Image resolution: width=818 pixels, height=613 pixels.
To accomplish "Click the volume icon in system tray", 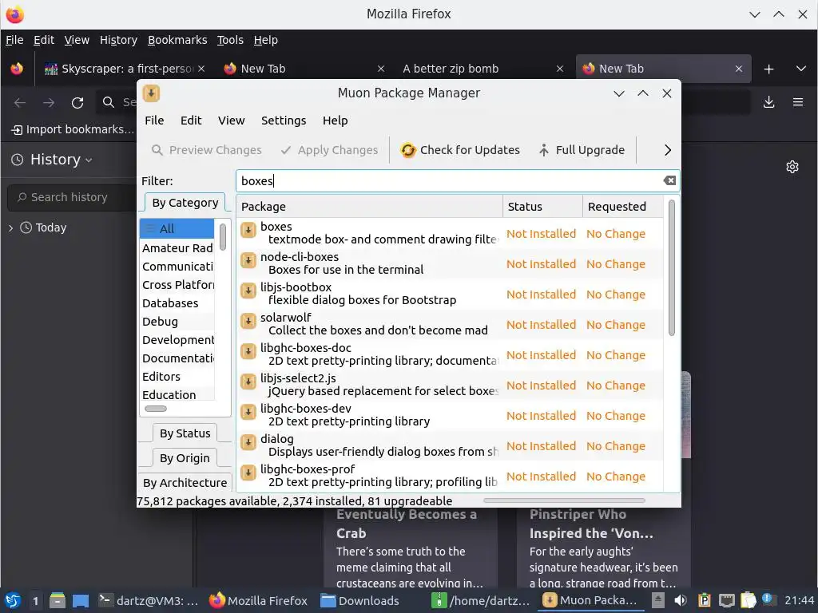I will tap(681, 600).
